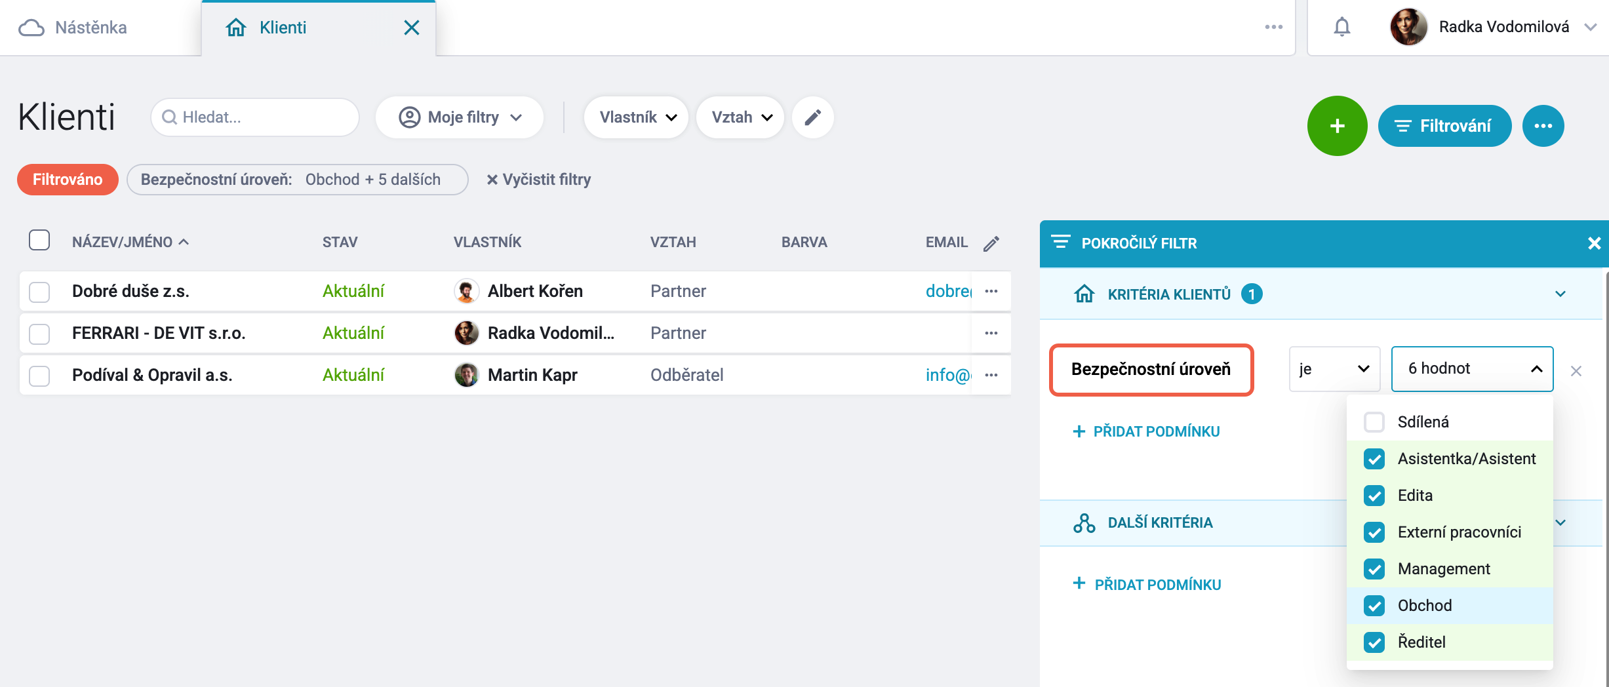
Task: Click the pencil edit filters icon beside Vztah
Action: pos(812,117)
